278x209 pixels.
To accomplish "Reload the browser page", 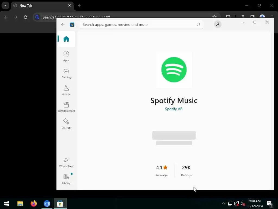I will (26, 17).
